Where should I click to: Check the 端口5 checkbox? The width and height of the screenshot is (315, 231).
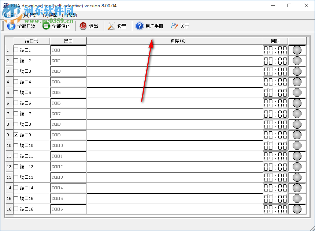point(16,92)
